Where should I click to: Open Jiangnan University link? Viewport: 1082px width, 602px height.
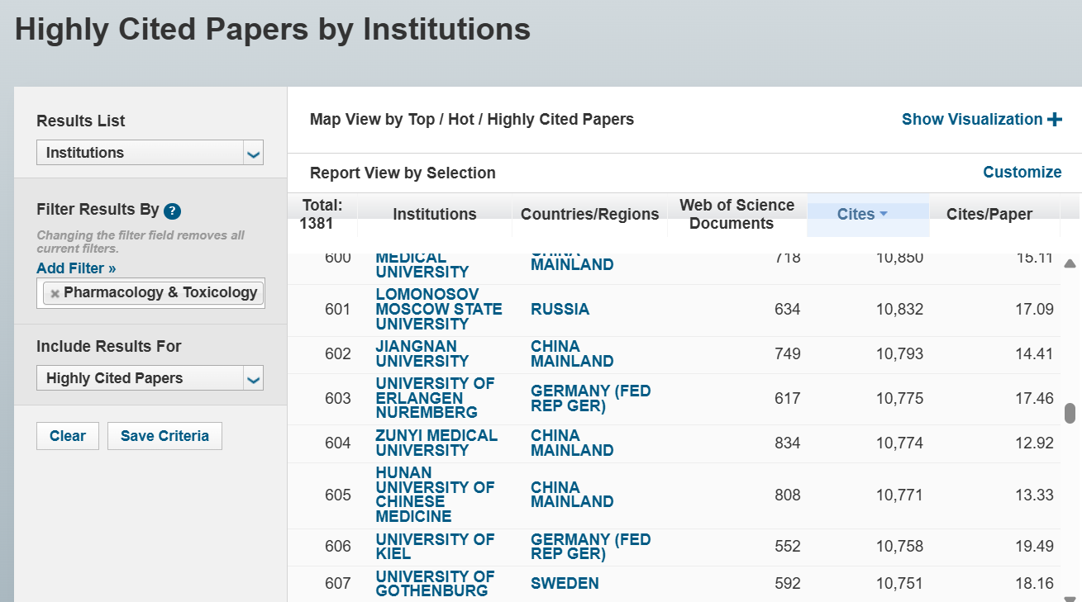click(x=422, y=353)
